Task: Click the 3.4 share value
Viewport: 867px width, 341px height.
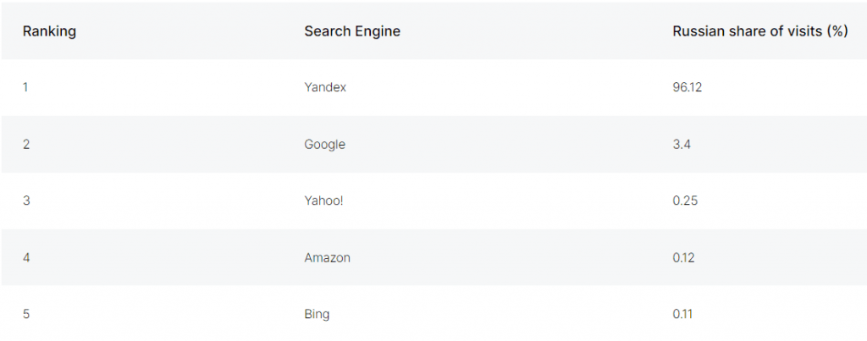Action: point(682,144)
